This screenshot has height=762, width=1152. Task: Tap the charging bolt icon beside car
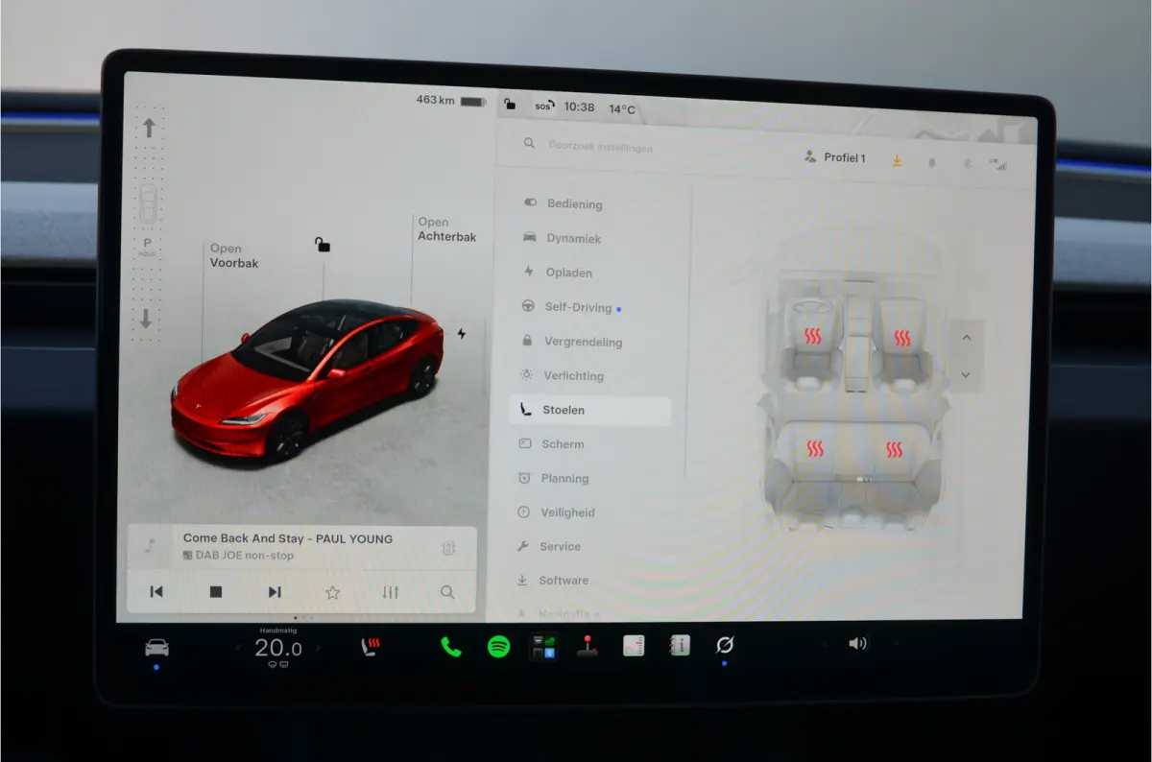coord(462,334)
